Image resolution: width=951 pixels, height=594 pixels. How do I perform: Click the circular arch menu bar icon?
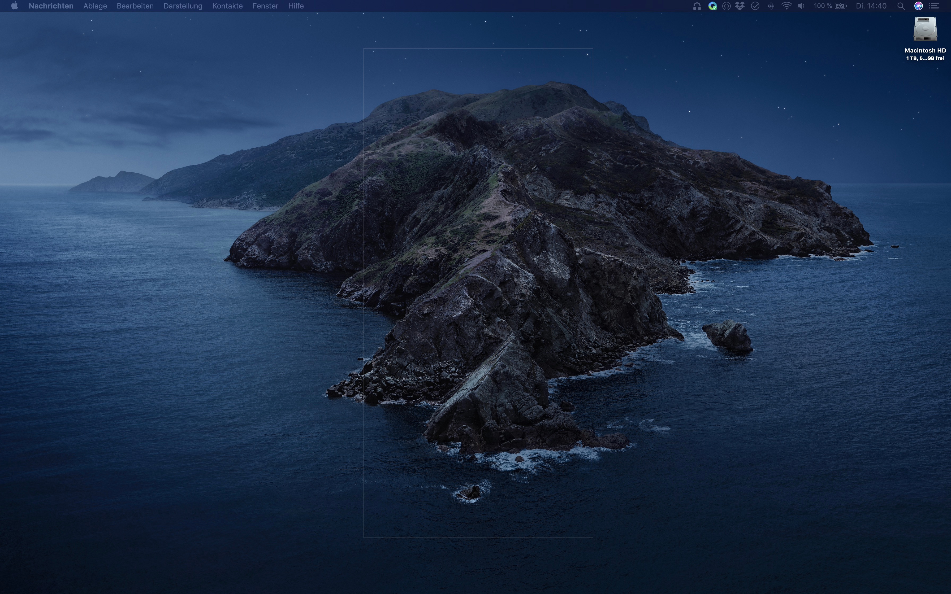(x=726, y=6)
